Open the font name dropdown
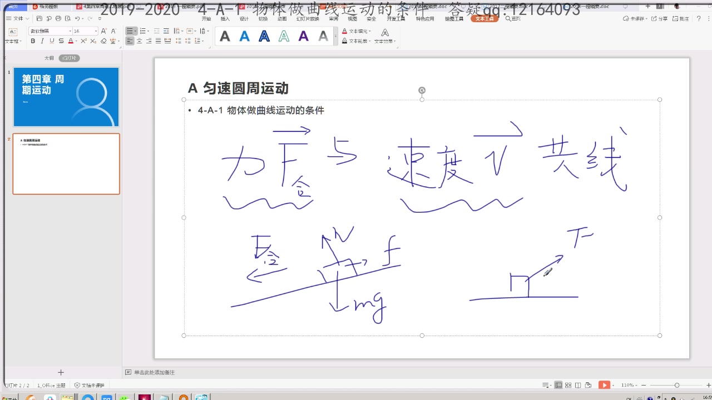 click(70, 31)
